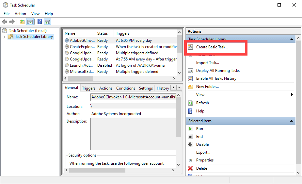
Task: Run the selected task via green arrow
Action: tap(190, 129)
